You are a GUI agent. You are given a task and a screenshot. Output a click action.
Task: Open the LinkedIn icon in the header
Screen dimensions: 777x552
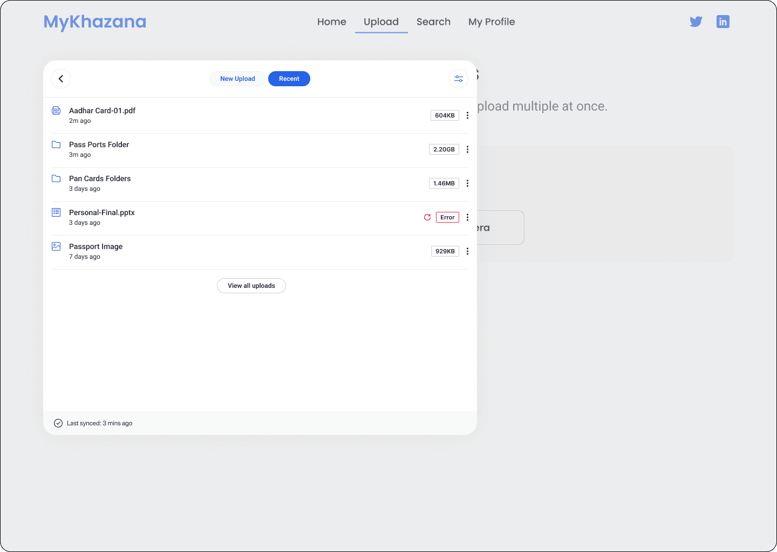pyautogui.click(x=723, y=22)
